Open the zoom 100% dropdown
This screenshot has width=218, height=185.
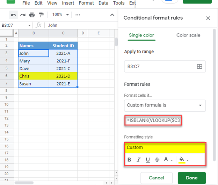60,15
